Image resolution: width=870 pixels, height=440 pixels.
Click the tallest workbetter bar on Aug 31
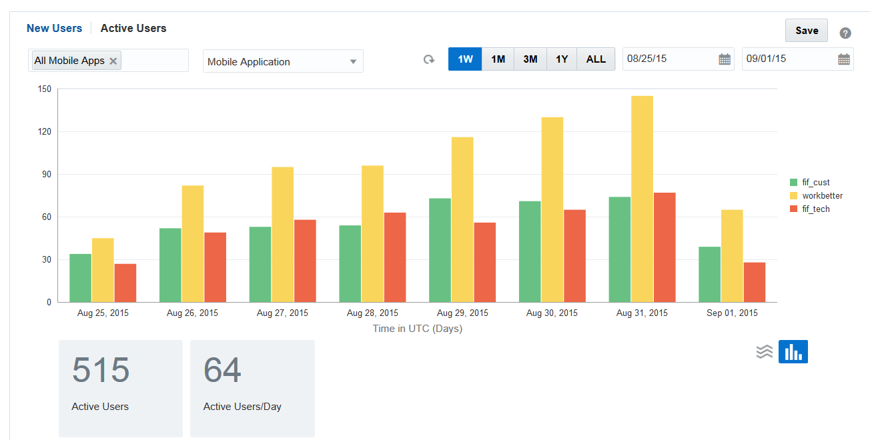point(642,199)
